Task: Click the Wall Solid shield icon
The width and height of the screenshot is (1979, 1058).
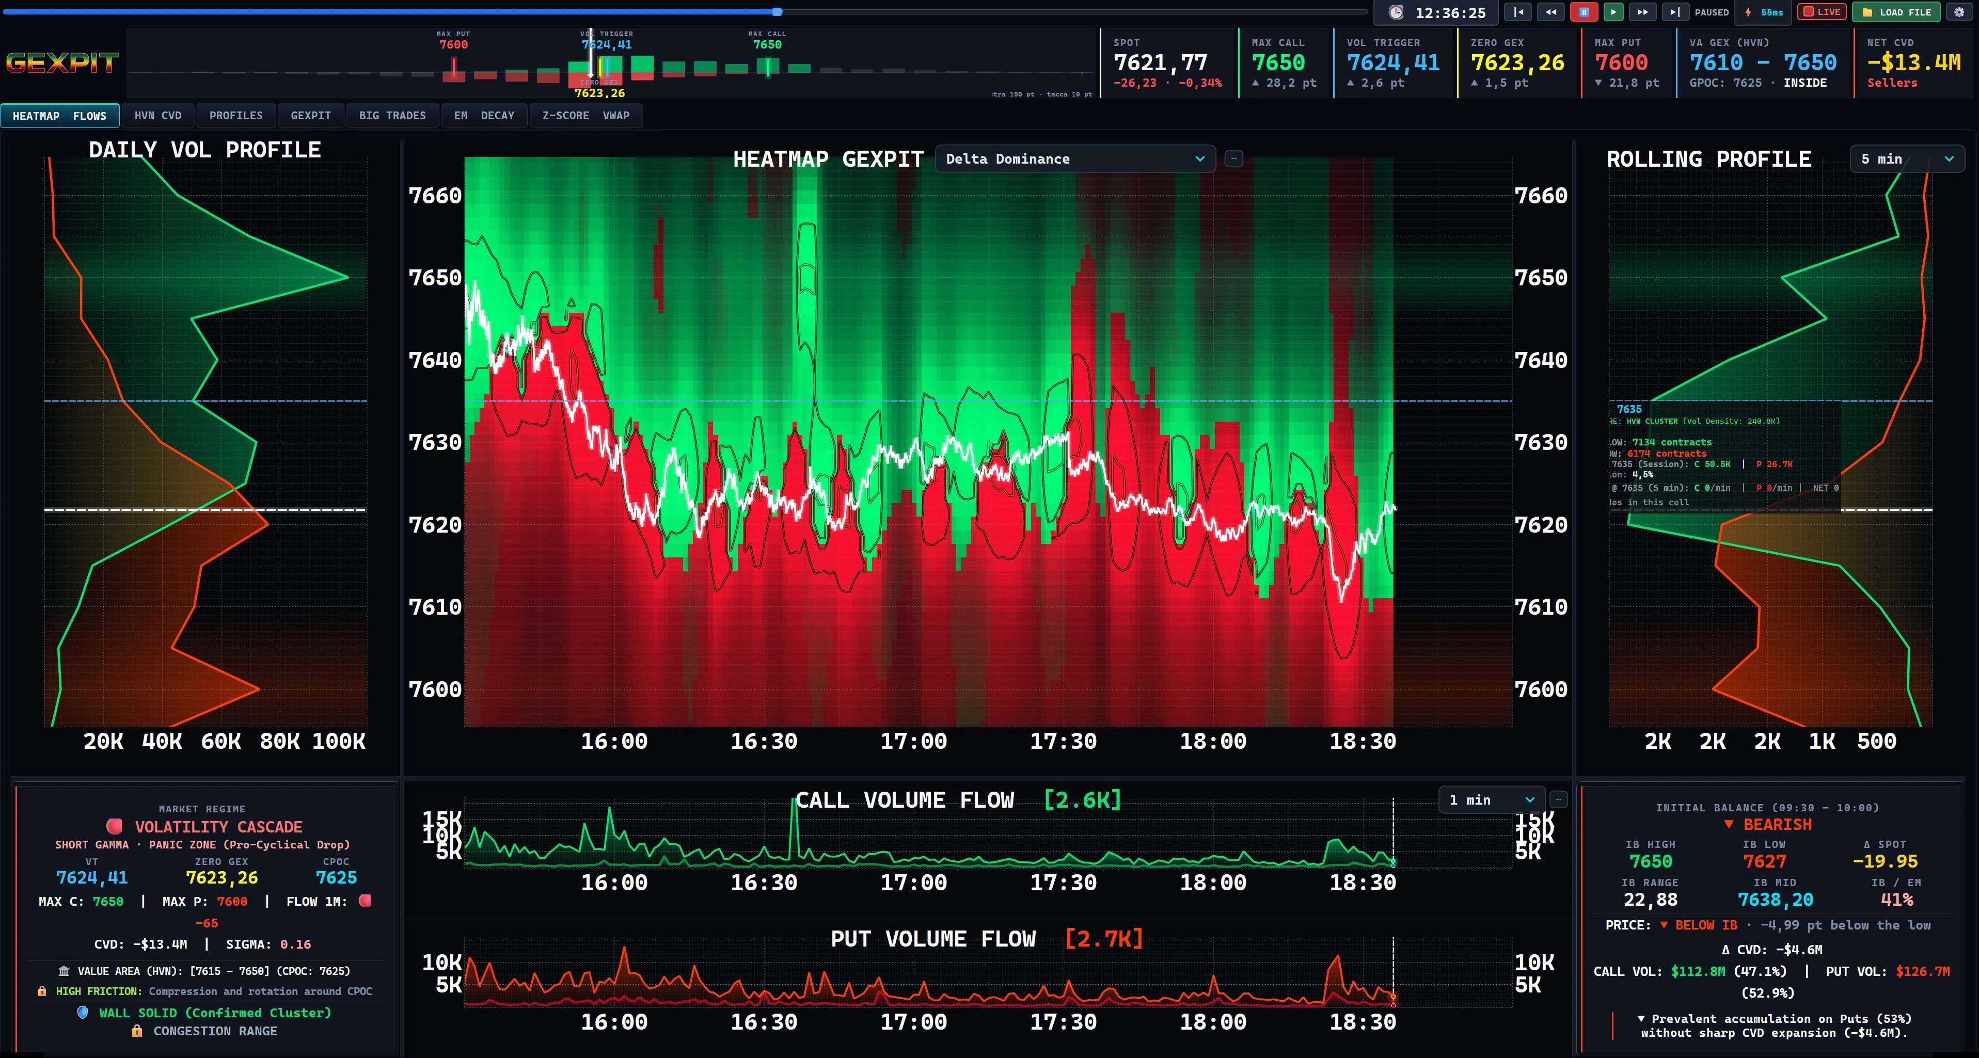Action: [x=83, y=1013]
